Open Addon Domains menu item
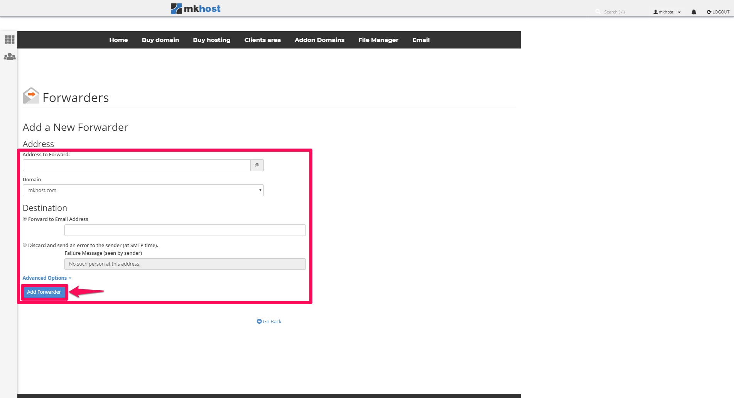The image size is (734, 398). pos(319,40)
